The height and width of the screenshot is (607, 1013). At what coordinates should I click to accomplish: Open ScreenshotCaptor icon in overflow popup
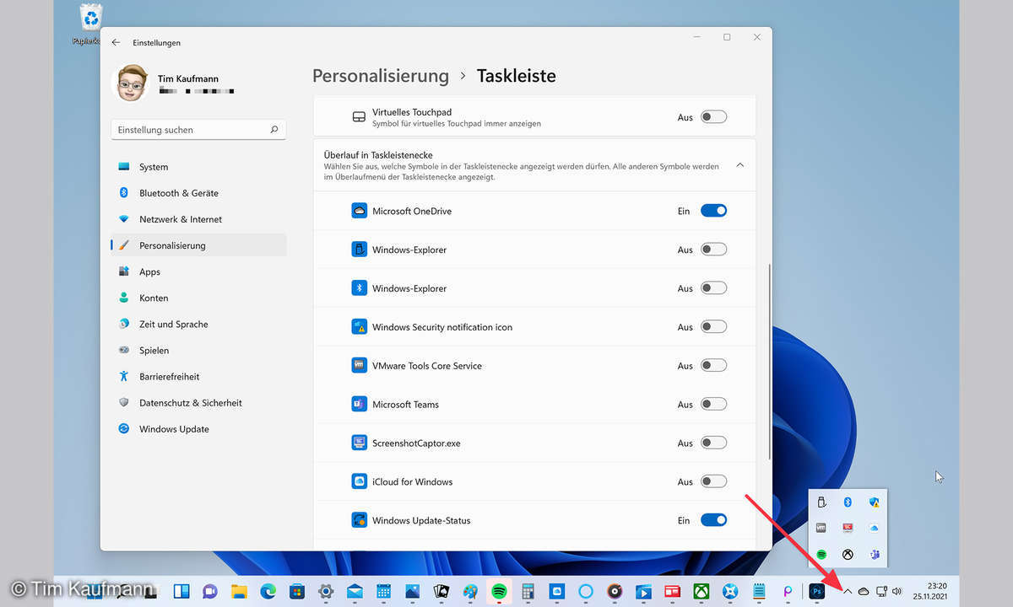click(x=848, y=528)
